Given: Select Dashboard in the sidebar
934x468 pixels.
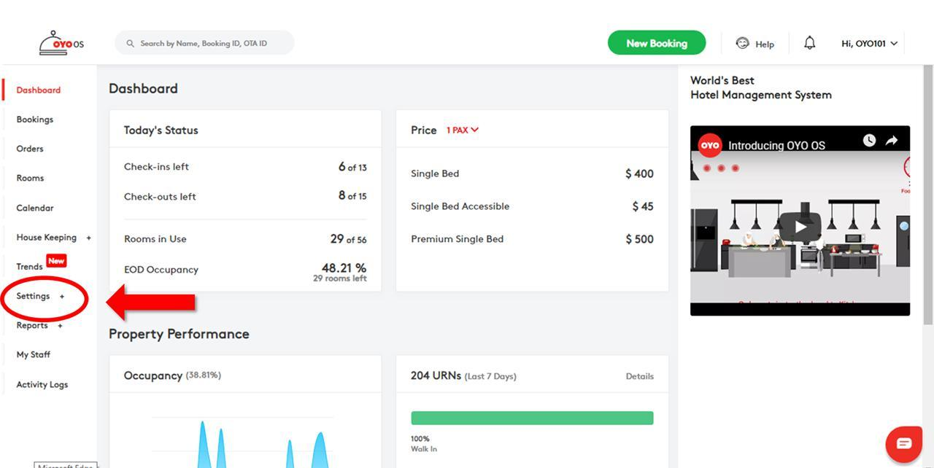Looking at the screenshot, I should [x=39, y=90].
